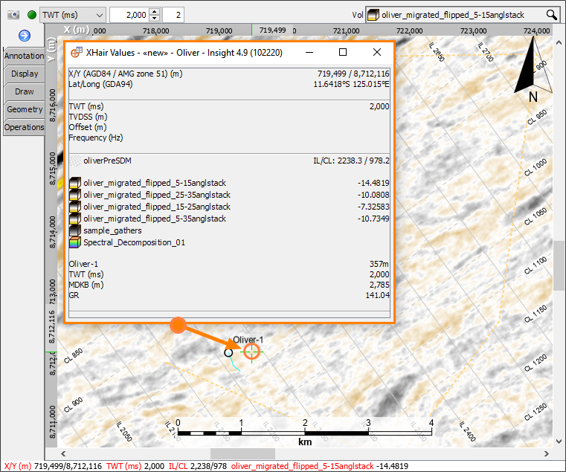Click the camera snapshot icon
This screenshot has height=472, width=566.
13,15
